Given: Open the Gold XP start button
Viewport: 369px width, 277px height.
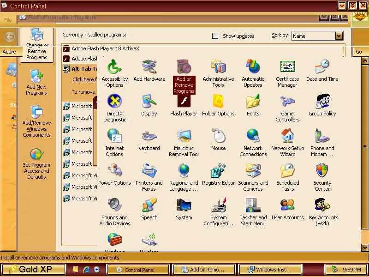Looking at the screenshot, I should pos(33,269).
